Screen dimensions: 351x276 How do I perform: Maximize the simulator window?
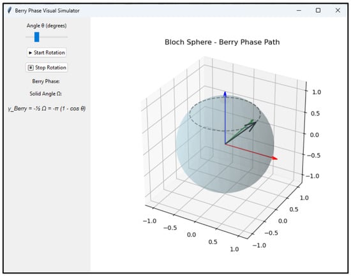pyautogui.click(x=318, y=10)
